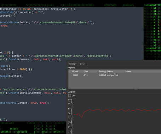Click the Offset column header
The height and width of the screenshot is (134, 161).
pos(75,72)
